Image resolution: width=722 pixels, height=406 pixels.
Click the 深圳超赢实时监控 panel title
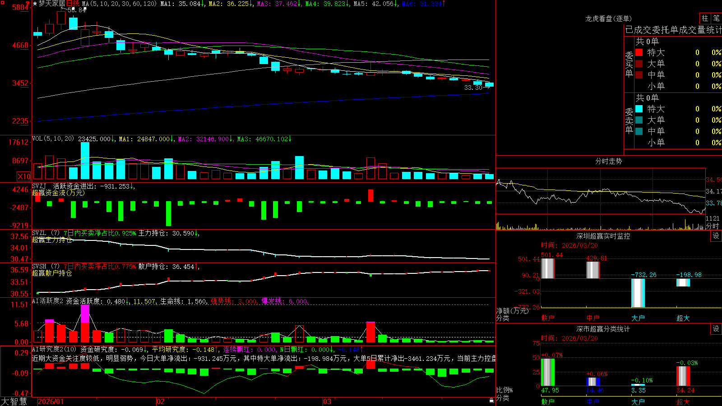click(603, 236)
